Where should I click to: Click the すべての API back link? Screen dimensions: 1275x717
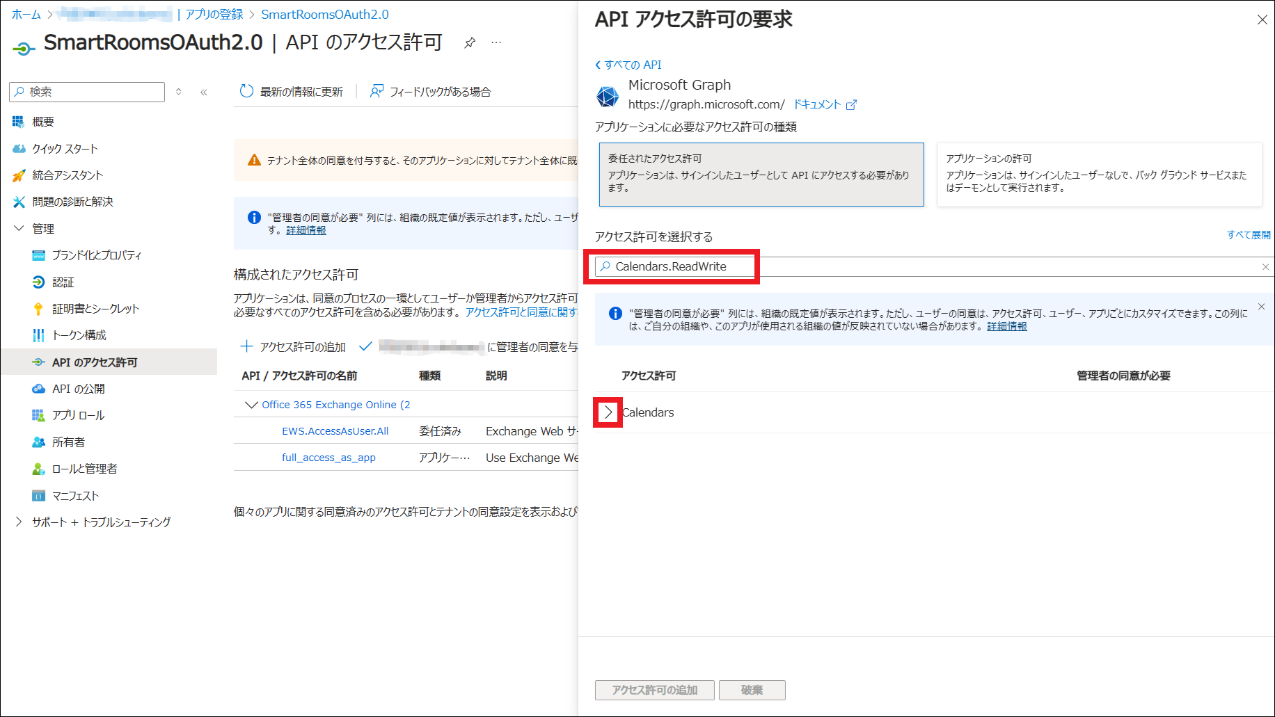pyautogui.click(x=628, y=65)
